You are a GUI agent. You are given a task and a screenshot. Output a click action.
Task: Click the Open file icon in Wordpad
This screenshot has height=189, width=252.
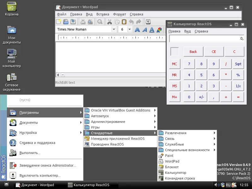click(66, 21)
